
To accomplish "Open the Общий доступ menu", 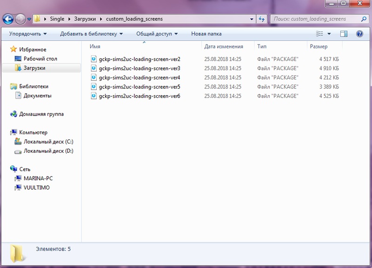I will [x=158, y=34].
